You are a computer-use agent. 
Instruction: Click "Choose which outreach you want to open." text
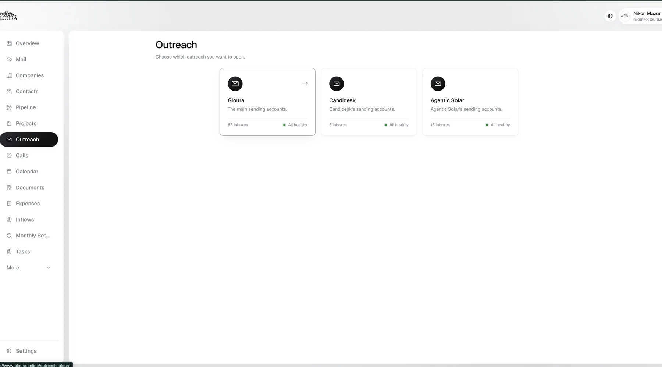coord(200,57)
